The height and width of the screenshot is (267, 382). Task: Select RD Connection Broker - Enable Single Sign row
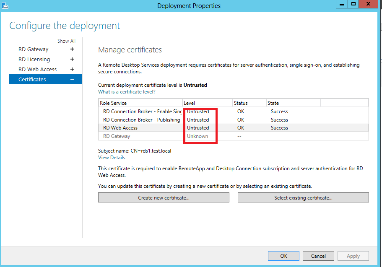(x=234, y=111)
